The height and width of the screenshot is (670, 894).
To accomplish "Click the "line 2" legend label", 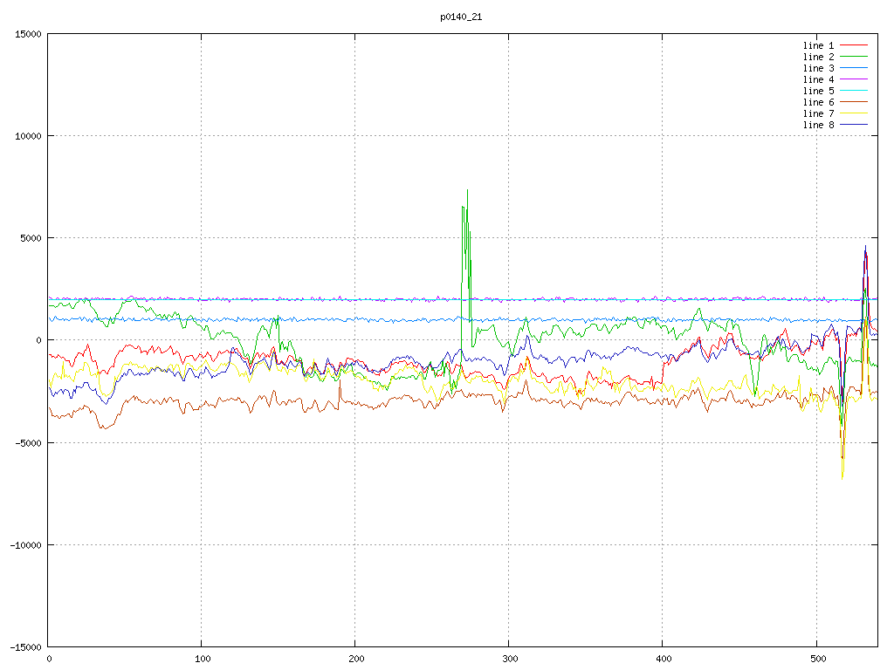I will [818, 57].
